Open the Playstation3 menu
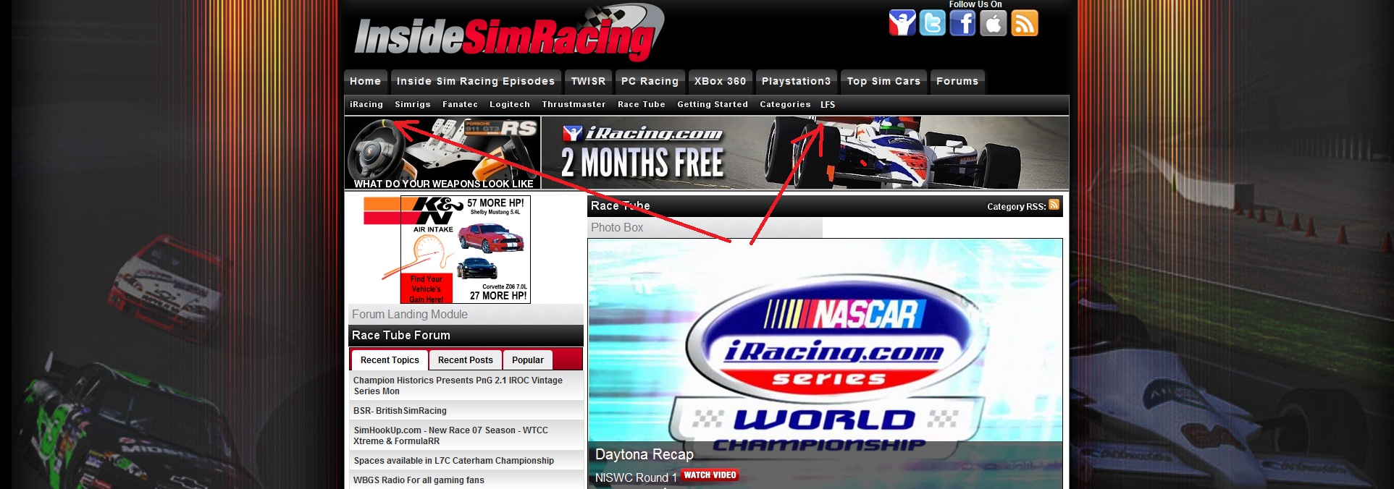The width and height of the screenshot is (1394, 489). (x=796, y=82)
